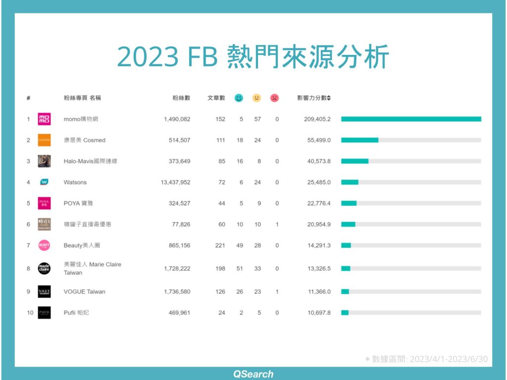507x380 pixels.
Task: Select the influence score 22,776.4
Action: click(x=319, y=203)
